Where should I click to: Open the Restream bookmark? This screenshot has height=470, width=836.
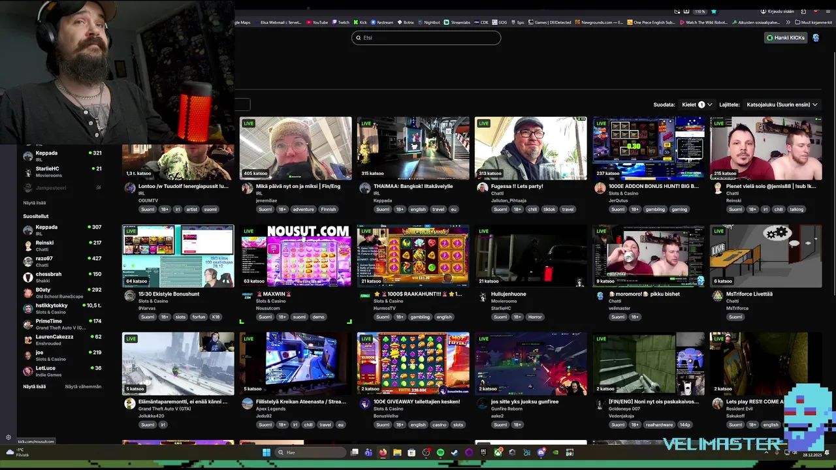tap(381, 22)
